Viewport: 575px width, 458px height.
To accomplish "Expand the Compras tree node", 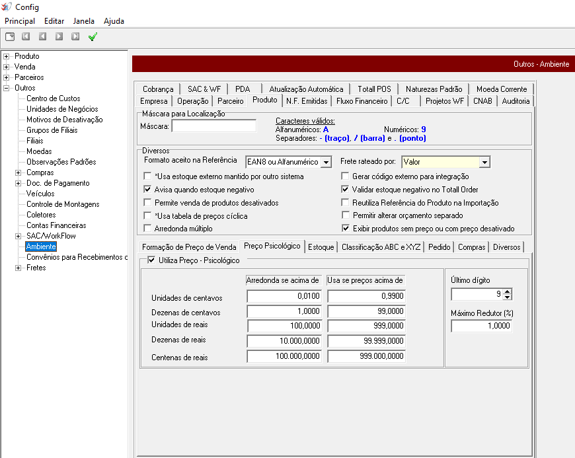I will tap(18, 172).
